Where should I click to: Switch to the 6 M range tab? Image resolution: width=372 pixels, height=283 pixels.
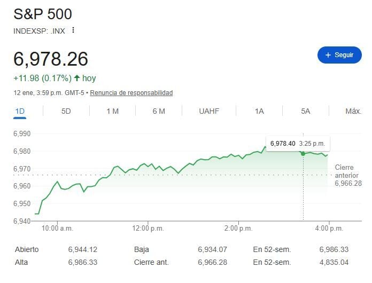(x=159, y=111)
